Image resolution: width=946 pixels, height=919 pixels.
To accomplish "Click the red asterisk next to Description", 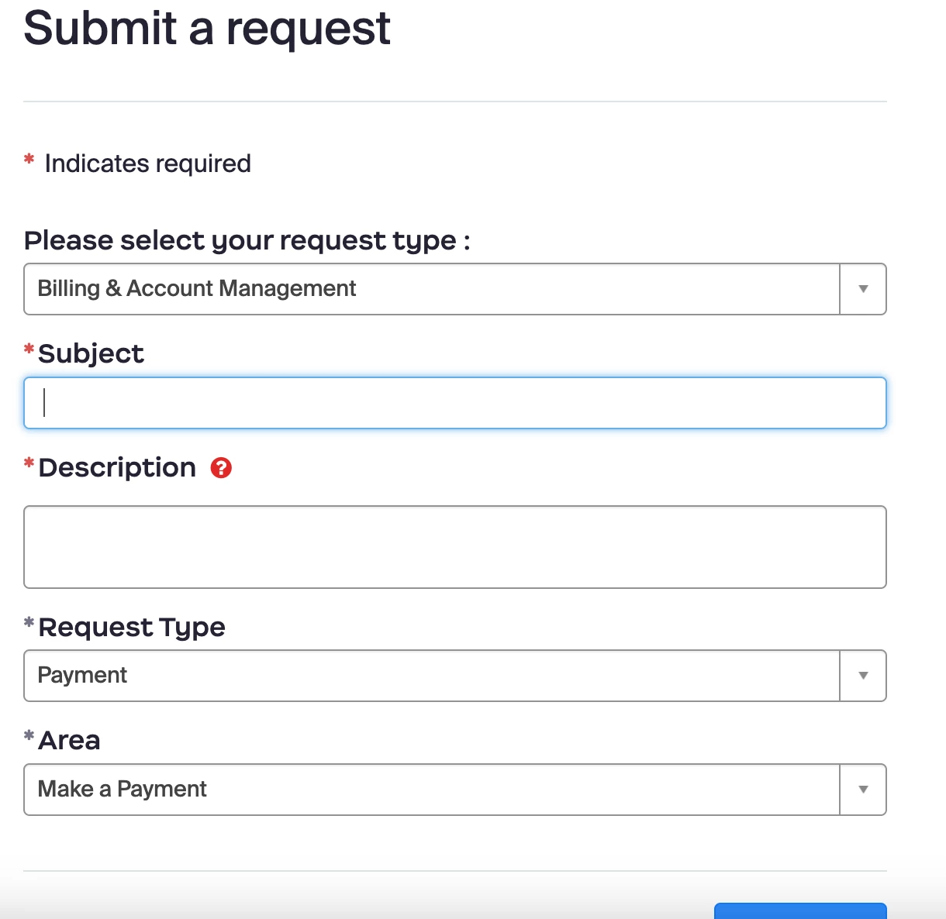I will (x=29, y=463).
